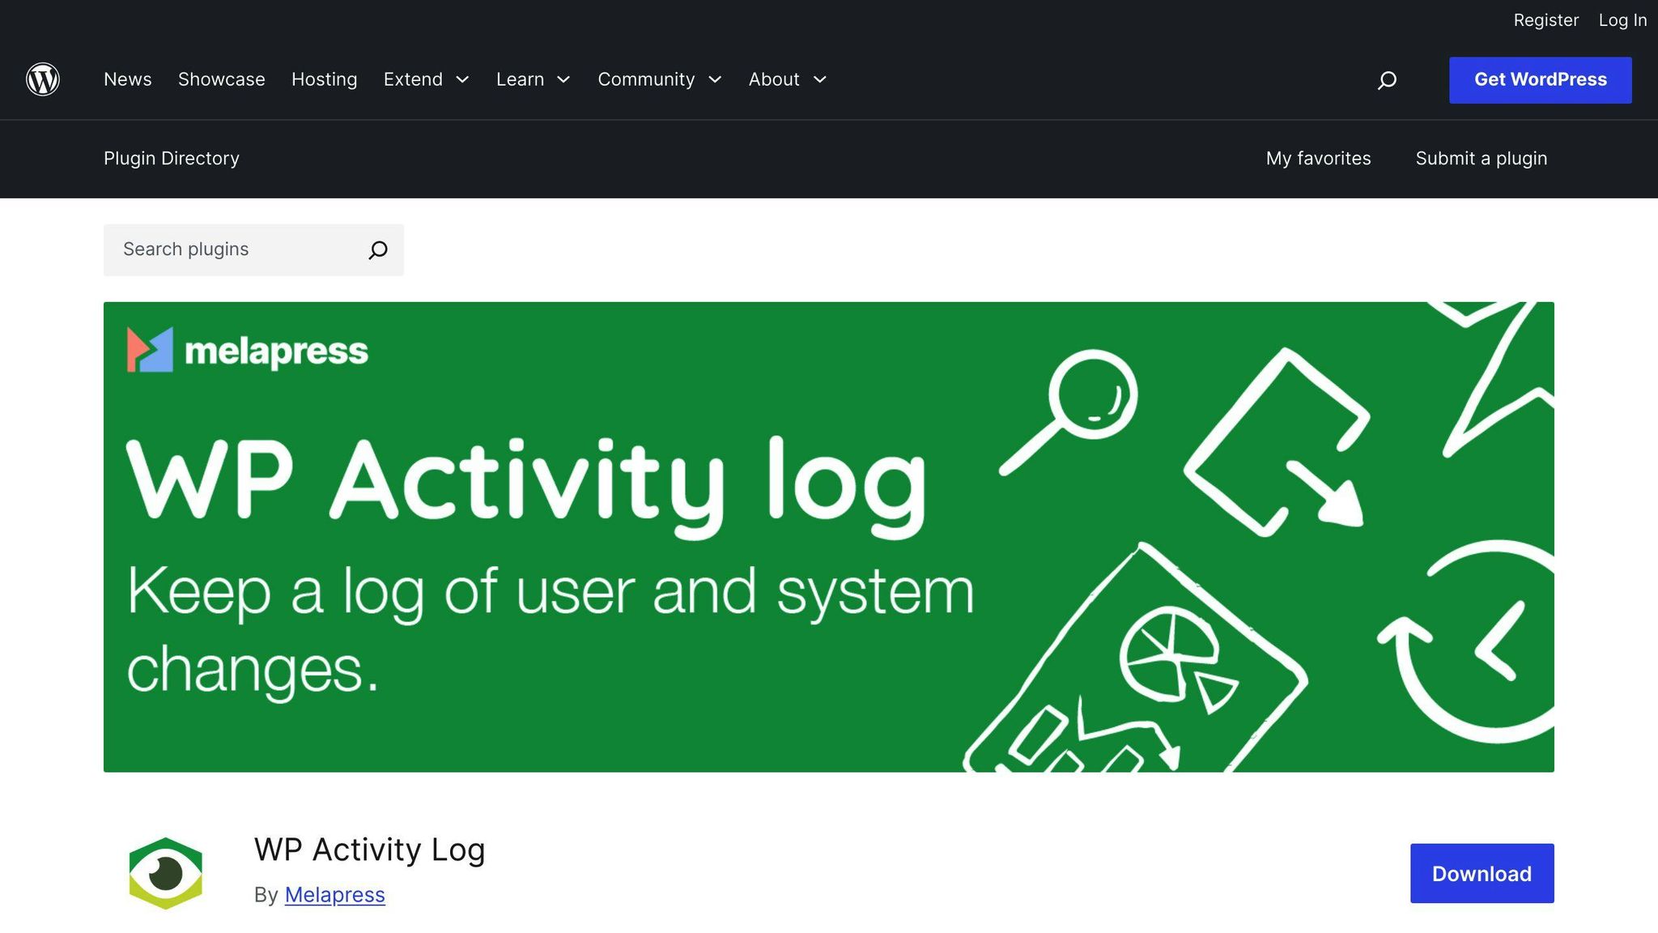Open the Extend menu label
Image resolution: width=1658 pixels, height=933 pixels.
click(413, 79)
